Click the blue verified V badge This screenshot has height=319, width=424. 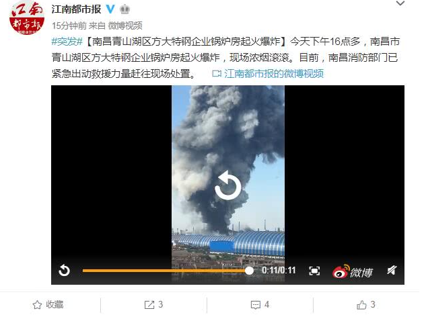tap(110, 9)
